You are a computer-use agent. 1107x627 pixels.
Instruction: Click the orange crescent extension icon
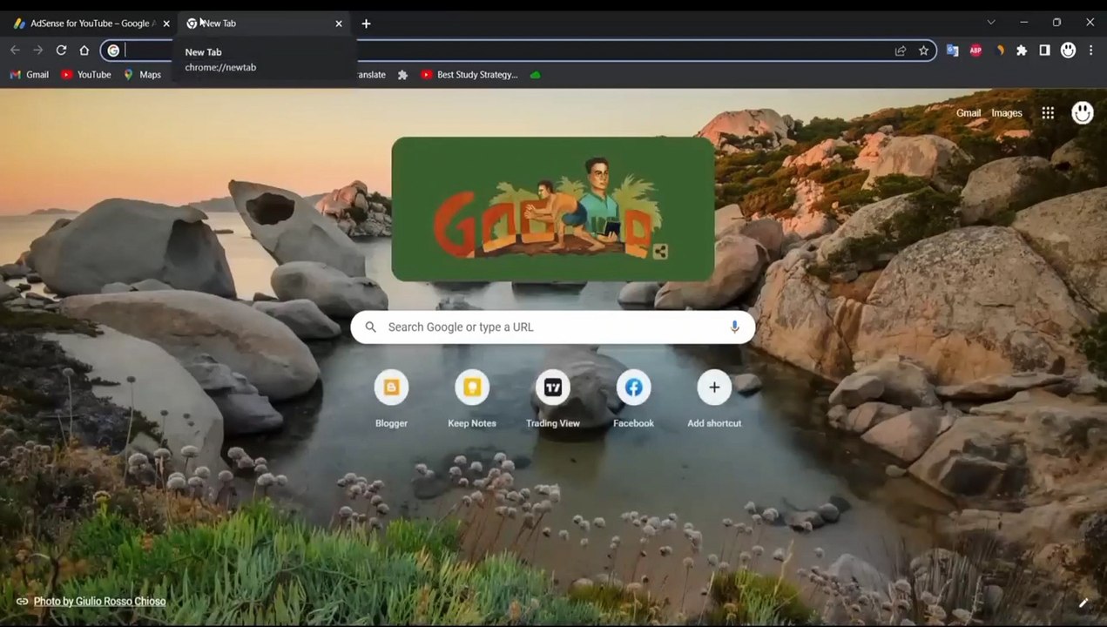999,51
